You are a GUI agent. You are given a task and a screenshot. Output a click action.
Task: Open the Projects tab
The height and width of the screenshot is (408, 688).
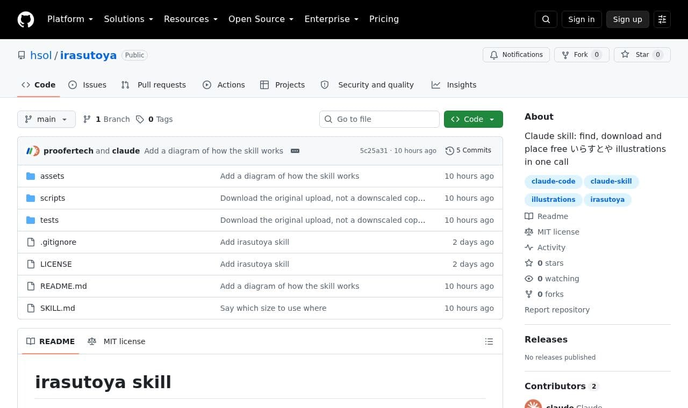point(283,85)
